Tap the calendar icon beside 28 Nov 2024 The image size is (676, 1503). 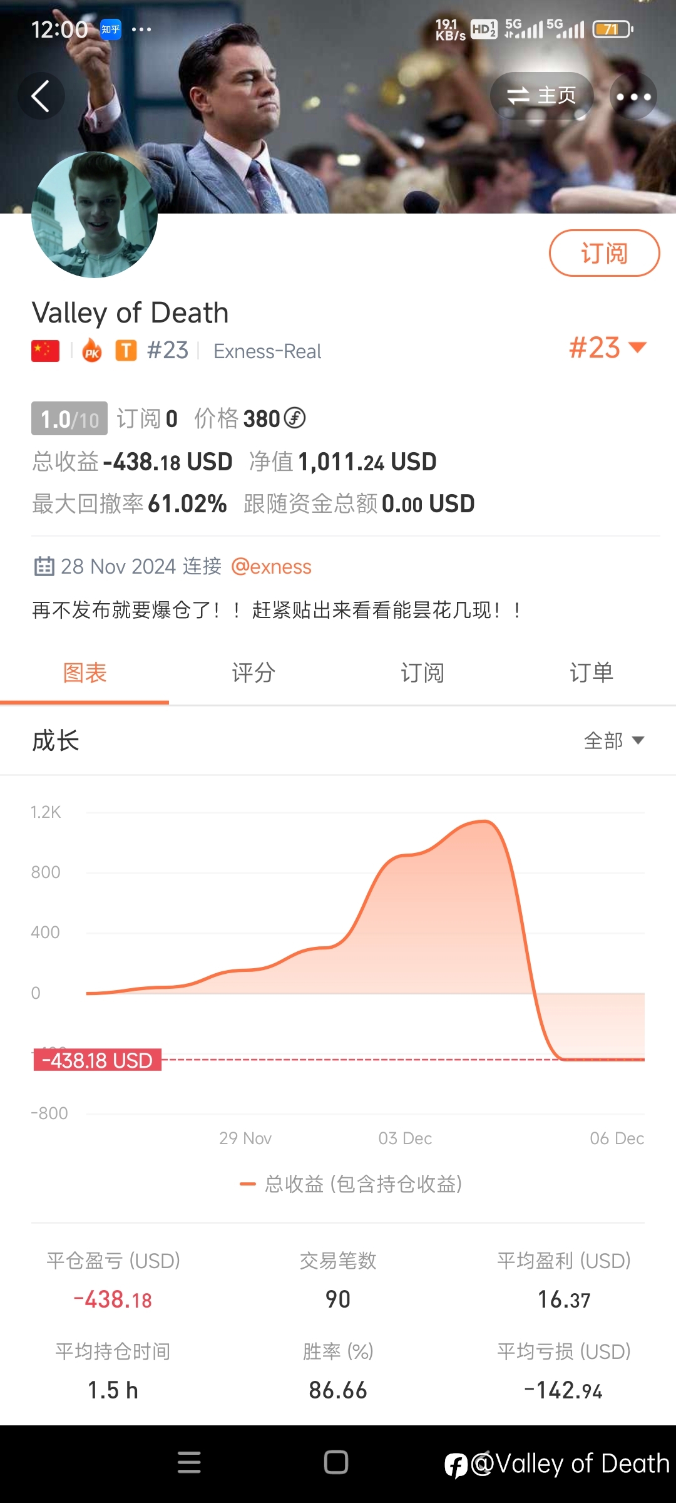tap(44, 566)
